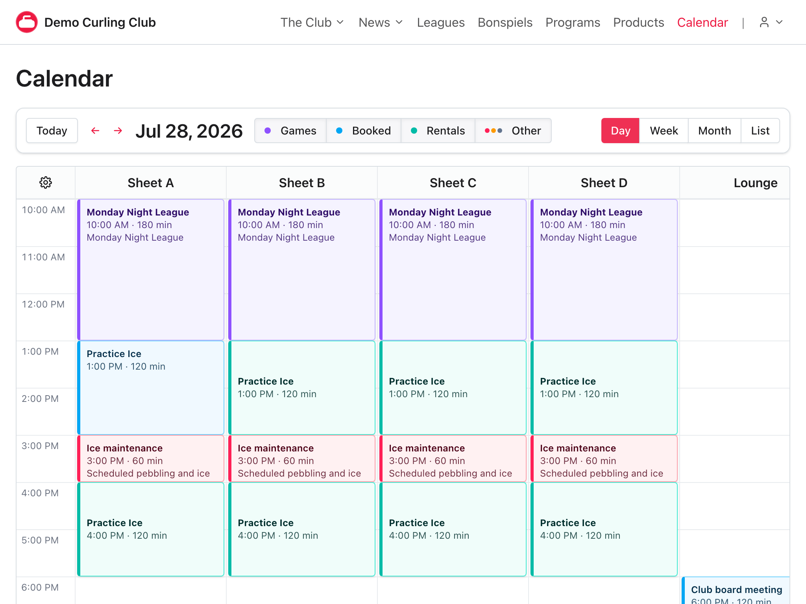Switch to the Week view tab

664,131
